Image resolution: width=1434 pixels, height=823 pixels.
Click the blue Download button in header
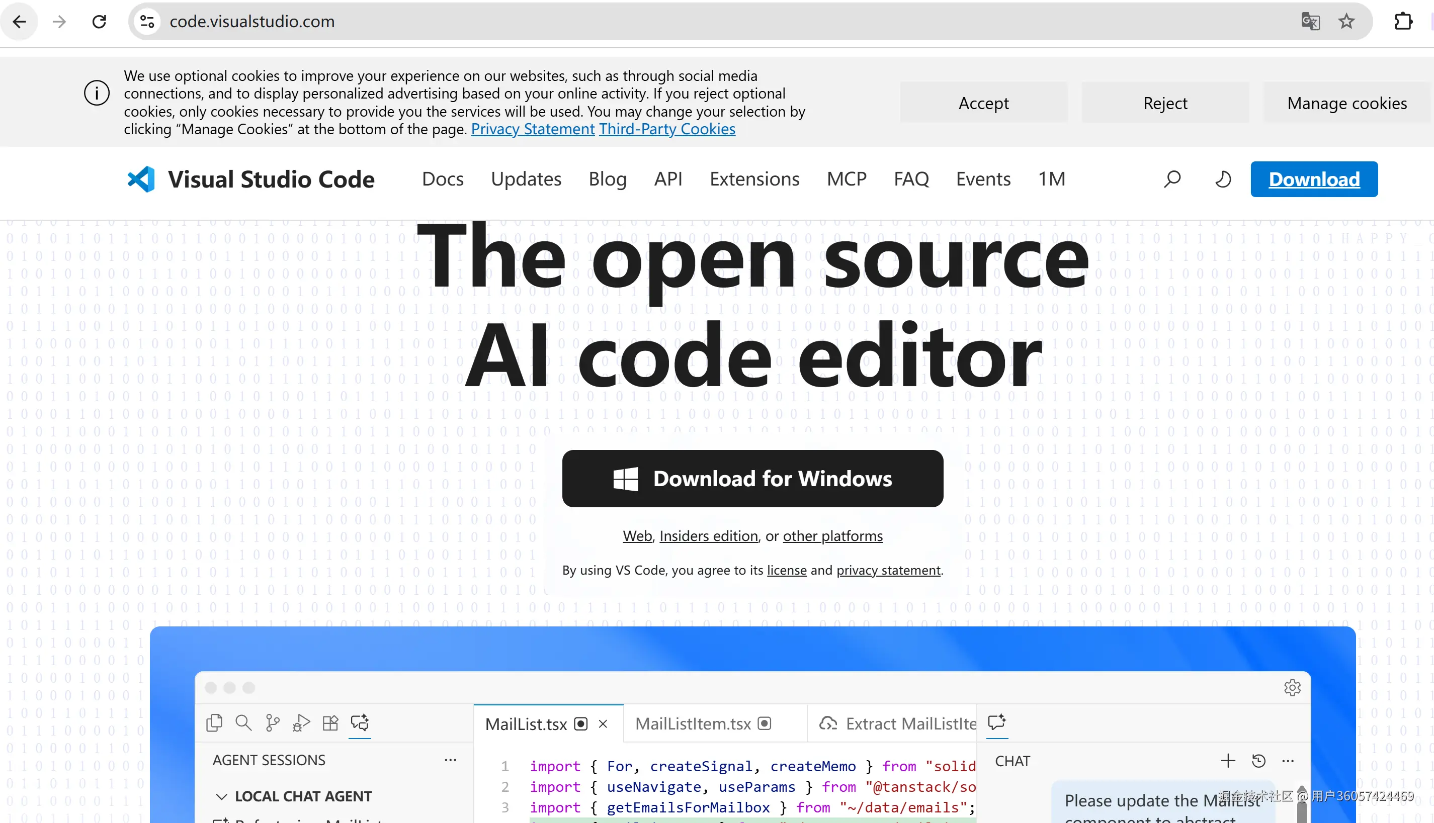click(1314, 179)
